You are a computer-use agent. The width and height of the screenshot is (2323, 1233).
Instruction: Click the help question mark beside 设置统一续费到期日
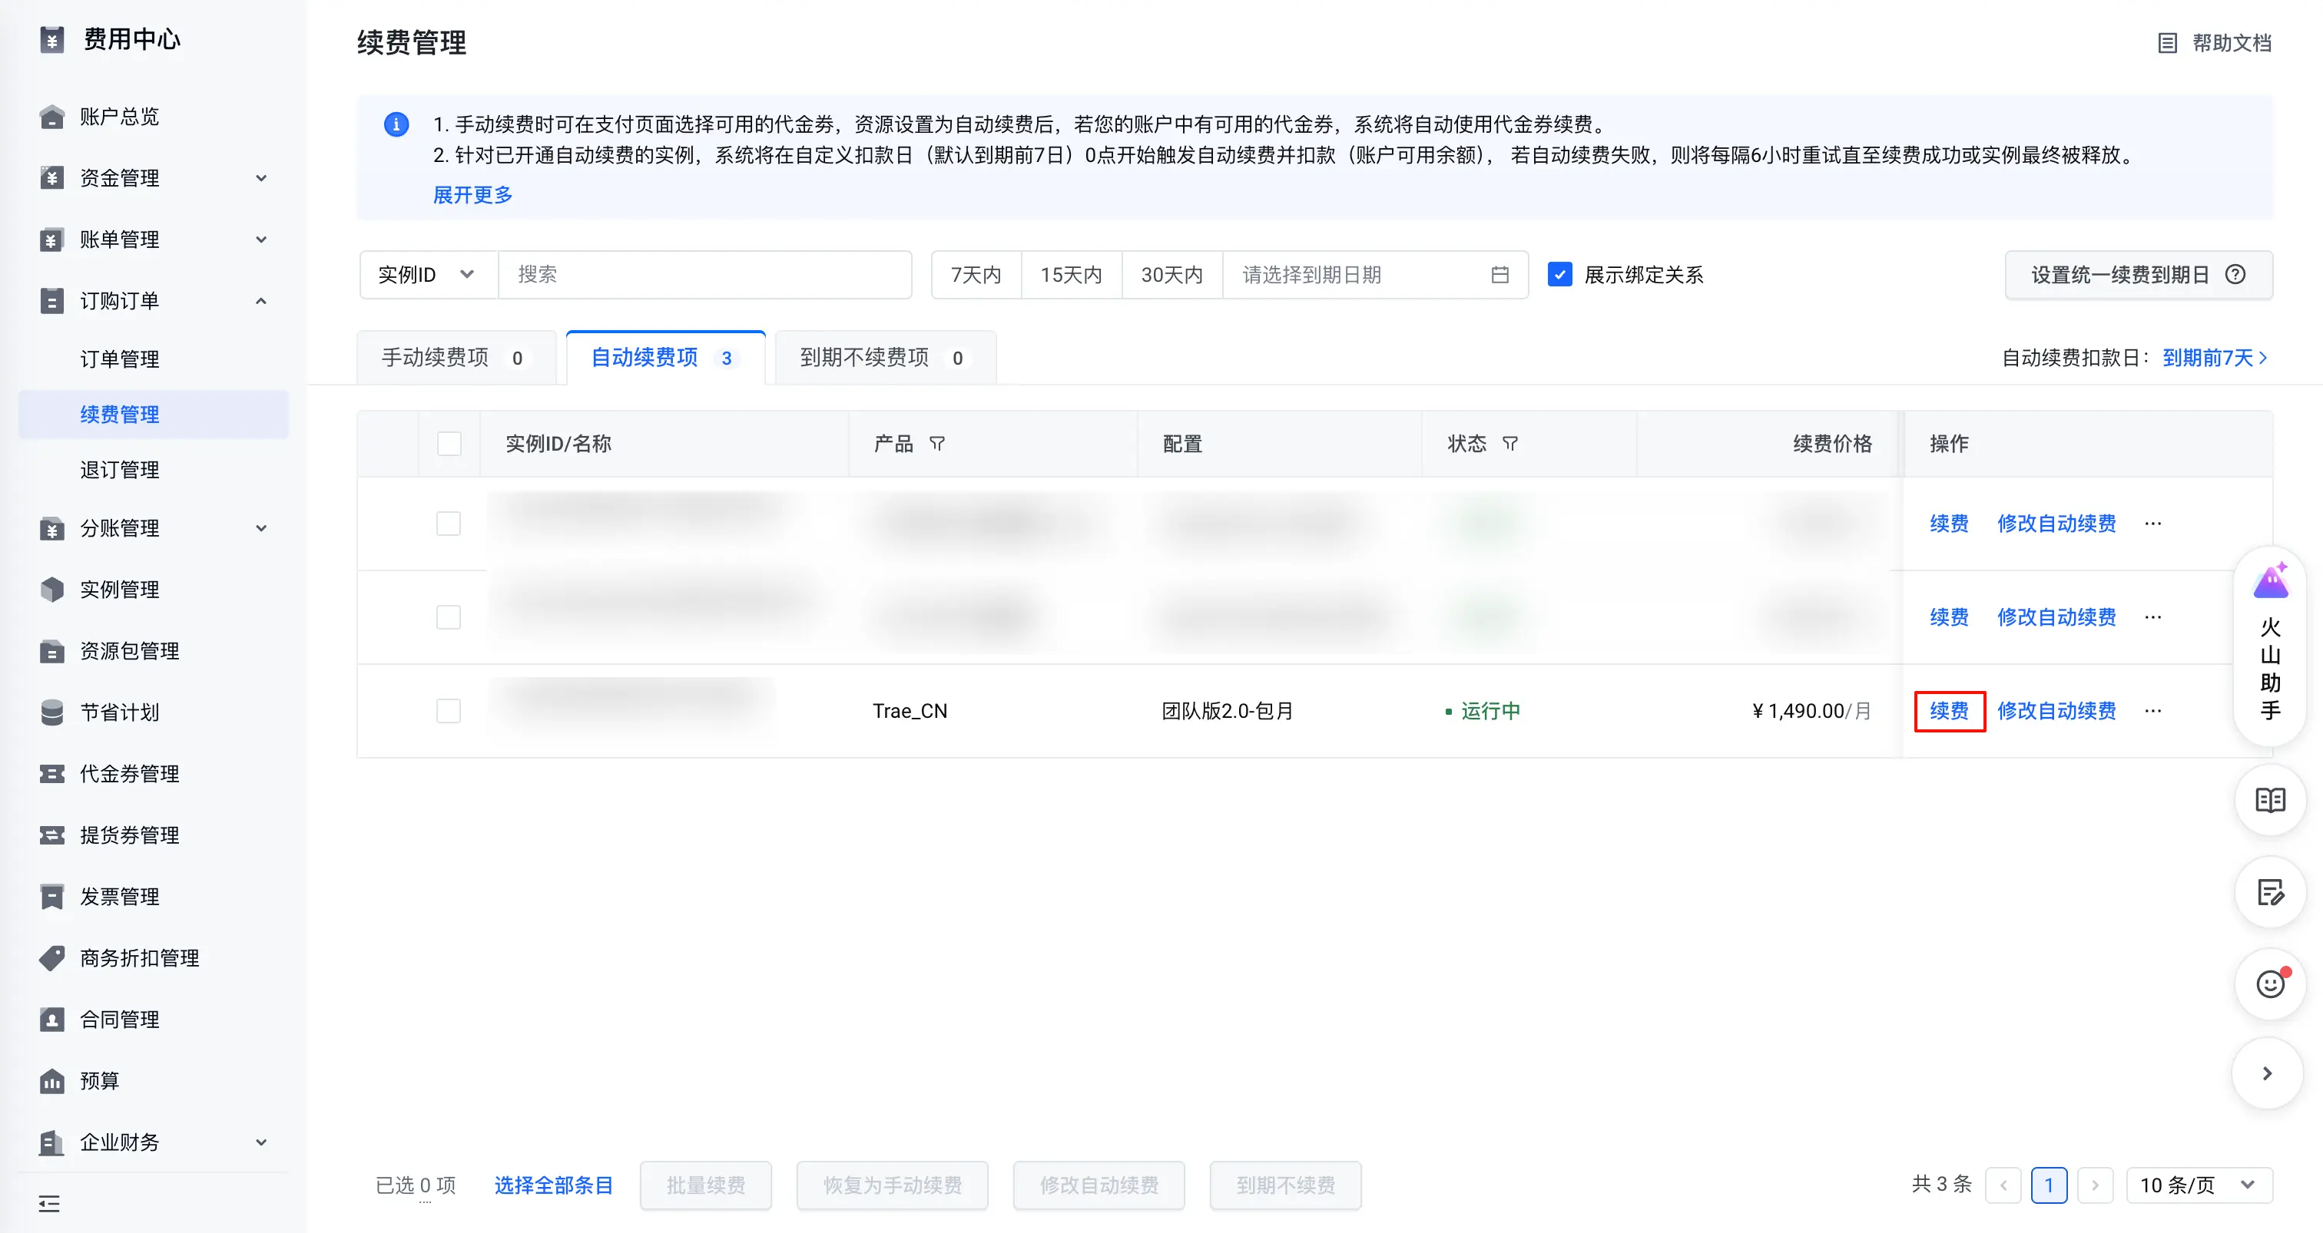click(2235, 274)
